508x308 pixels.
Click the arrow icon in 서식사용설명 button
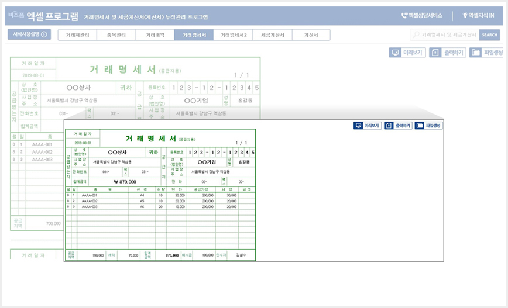tap(44, 34)
